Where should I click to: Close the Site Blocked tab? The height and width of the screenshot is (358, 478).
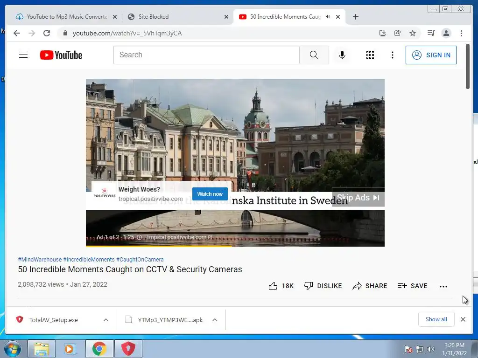(226, 17)
